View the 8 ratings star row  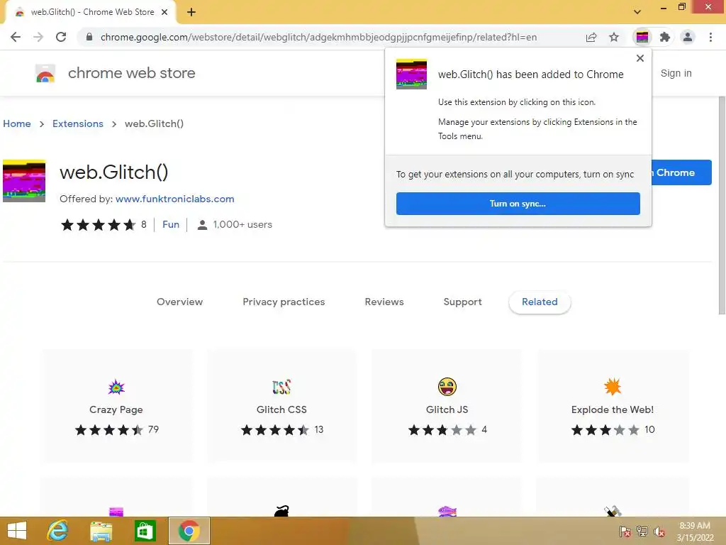pos(99,225)
